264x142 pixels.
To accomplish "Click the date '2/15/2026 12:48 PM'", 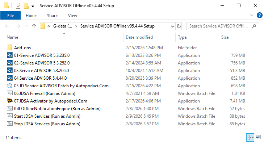I will (144, 48).
